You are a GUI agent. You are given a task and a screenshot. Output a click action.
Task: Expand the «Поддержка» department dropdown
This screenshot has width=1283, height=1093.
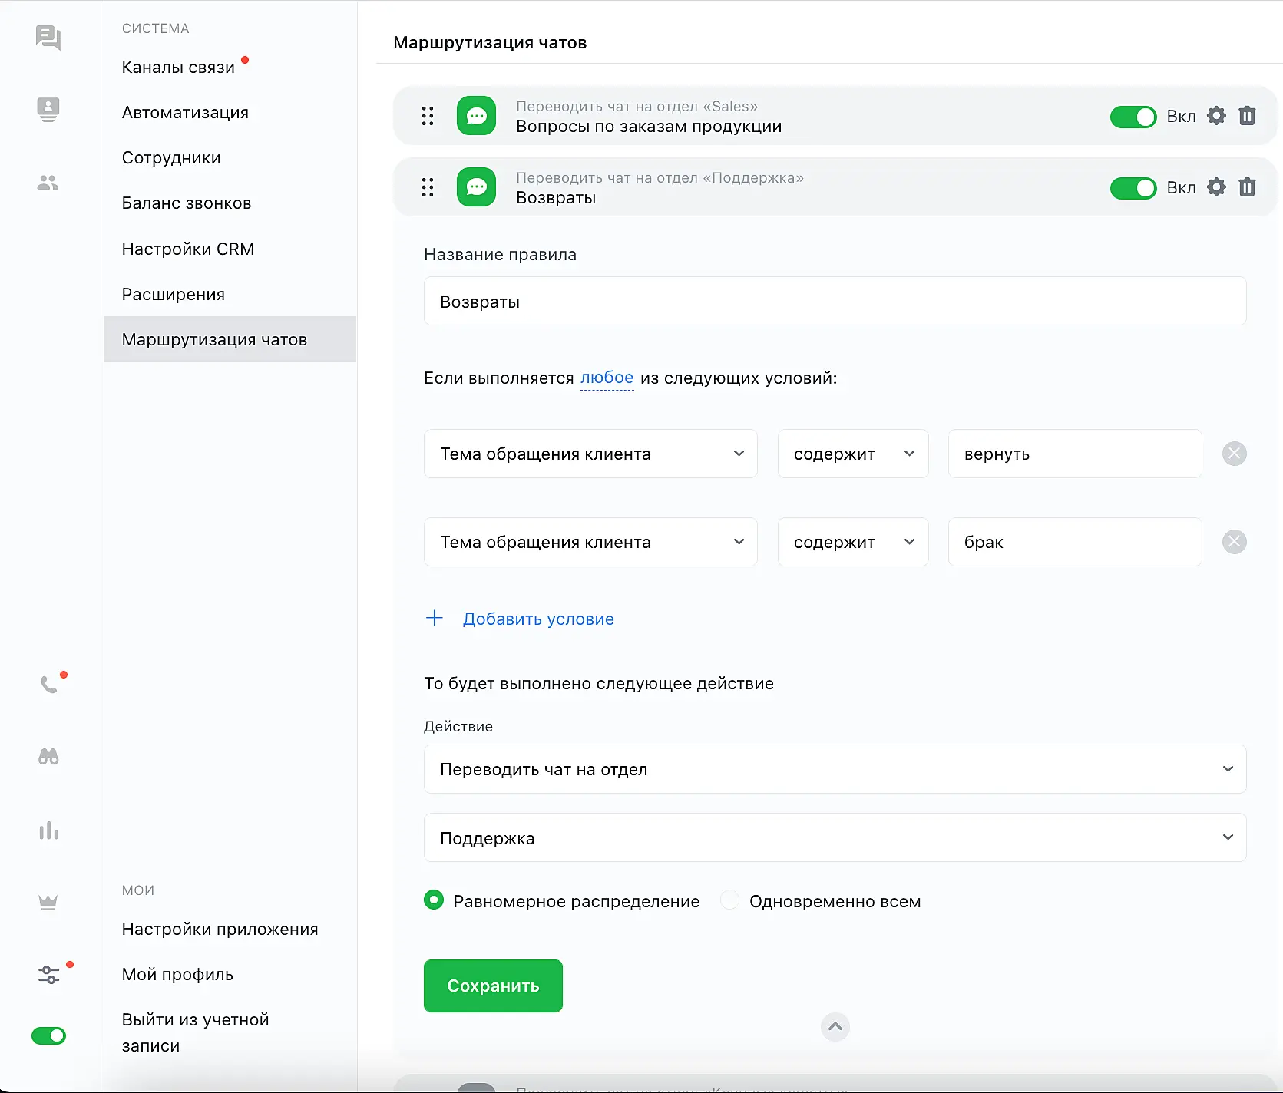click(835, 838)
